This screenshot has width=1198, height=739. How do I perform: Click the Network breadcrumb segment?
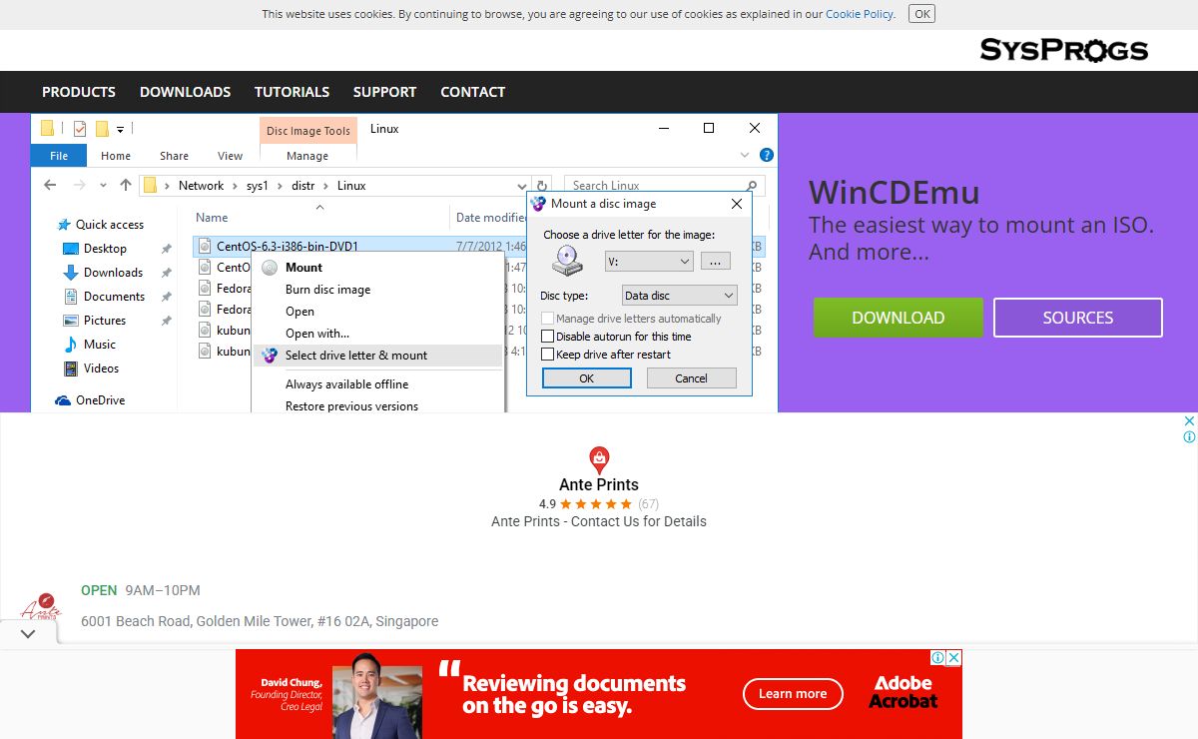[x=201, y=186]
